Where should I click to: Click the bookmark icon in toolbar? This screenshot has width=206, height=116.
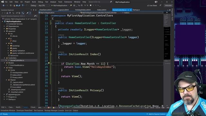coord(90,5)
